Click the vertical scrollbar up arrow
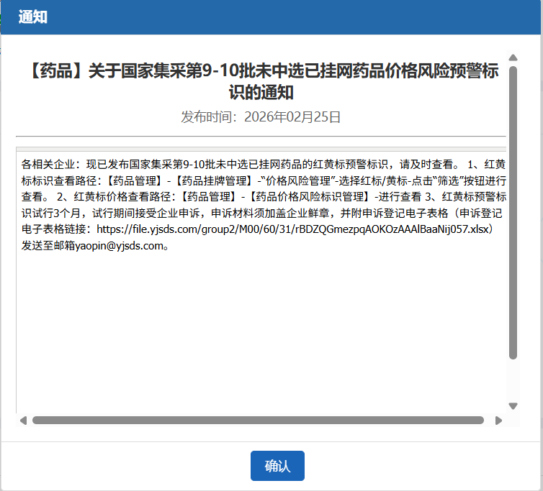The image size is (543, 491). click(x=513, y=58)
